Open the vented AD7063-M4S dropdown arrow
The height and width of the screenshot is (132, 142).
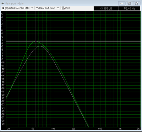pos(32,8)
